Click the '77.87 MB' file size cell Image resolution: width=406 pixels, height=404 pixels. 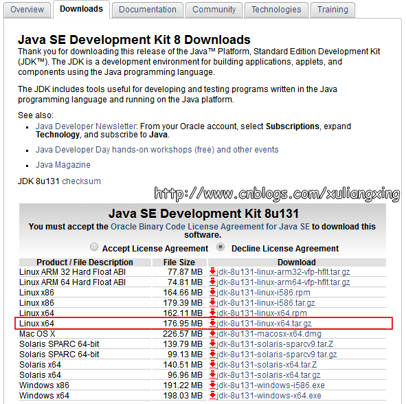tap(180, 272)
